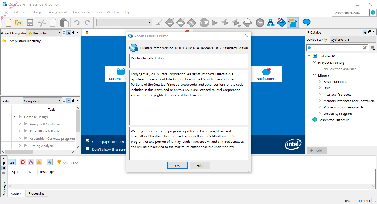Click the messages Filter input field
377x204 pixels.
click(x=90, y=162)
